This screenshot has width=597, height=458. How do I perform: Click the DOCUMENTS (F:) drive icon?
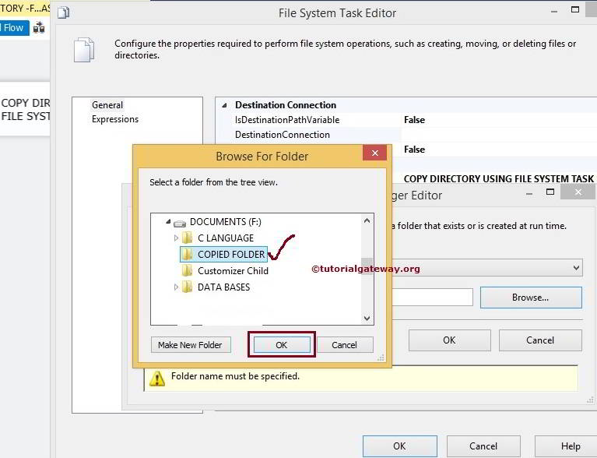[x=180, y=223]
